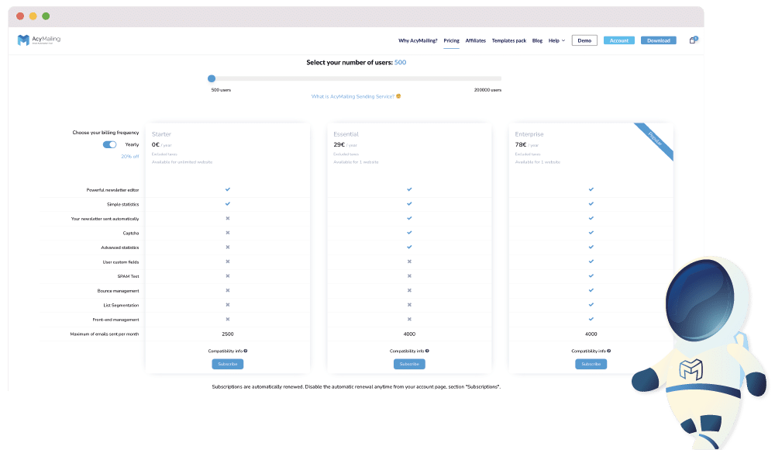Click Enterprise checkmark for Bounce management
Viewport: 775px width, 450px height.
pos(591,291)
